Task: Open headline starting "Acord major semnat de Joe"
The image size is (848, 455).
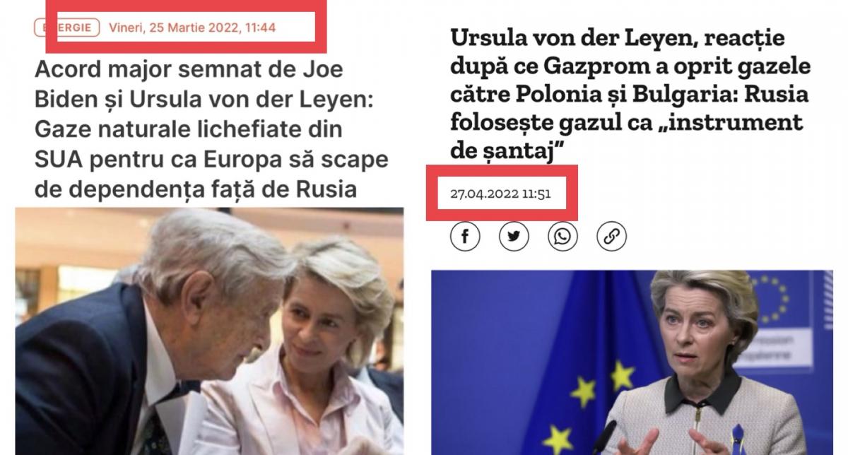Action: [x=210, y=129]
